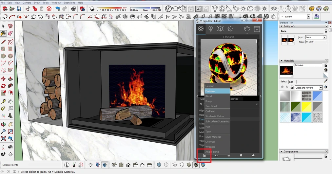Screen dimensions: 332x174
Task: Open the Entity Info Layer dropdown
Action: (324, 37)
